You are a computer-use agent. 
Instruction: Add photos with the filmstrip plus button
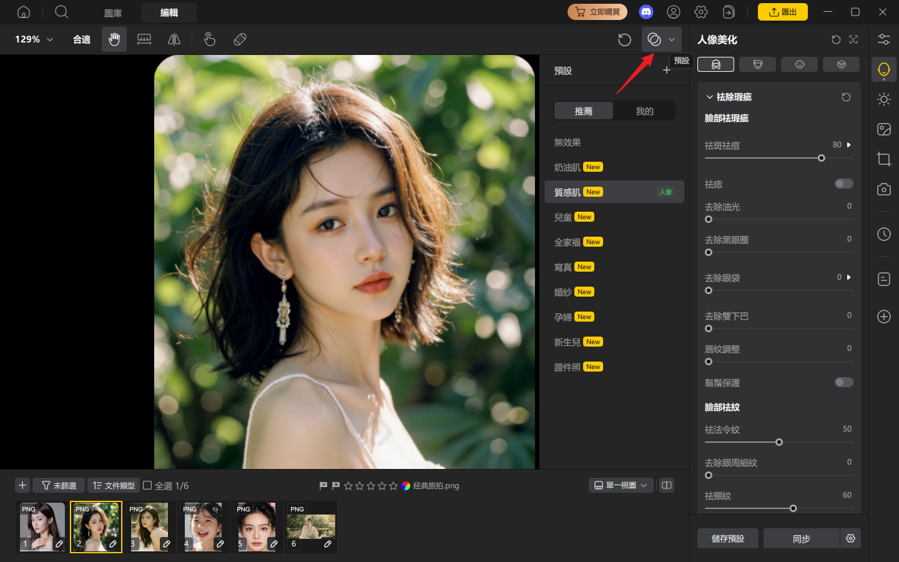tap(22, 485)
